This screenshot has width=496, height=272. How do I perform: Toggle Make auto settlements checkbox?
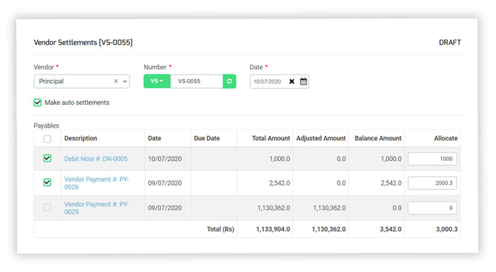[38, 103]
